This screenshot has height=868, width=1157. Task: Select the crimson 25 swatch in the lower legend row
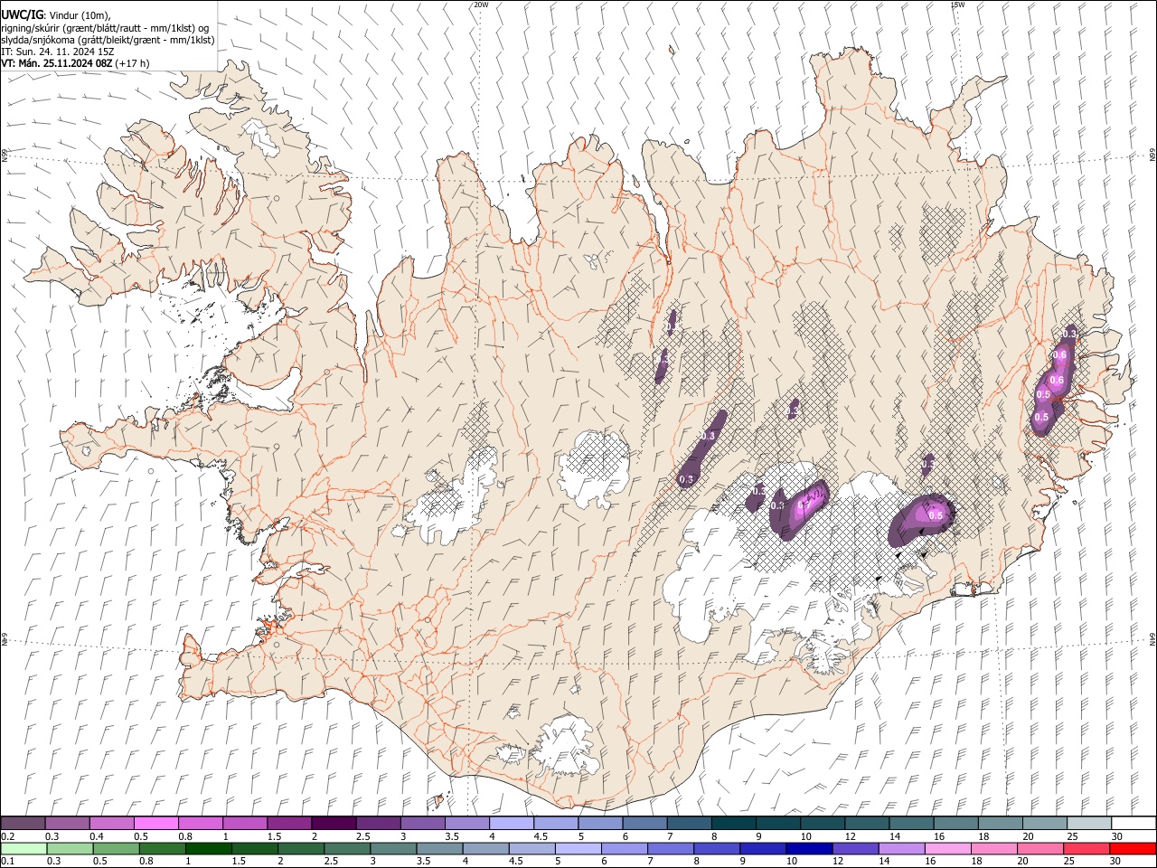pos(1086,848)
